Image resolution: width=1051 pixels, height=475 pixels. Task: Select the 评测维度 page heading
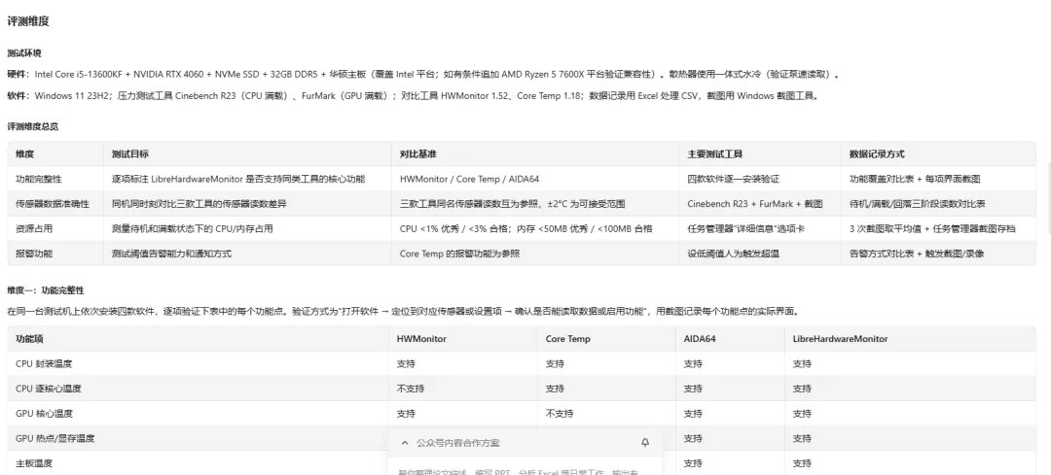(28, 21)
